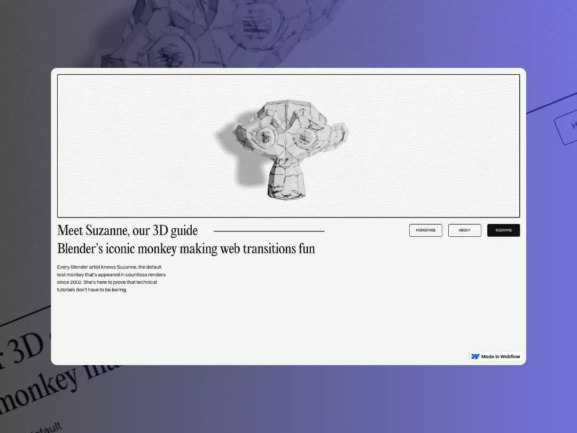Click the Blender's iconic monkey subtitle
The width and height of the screenshot is (577, 433).
[x=186, y=249]
